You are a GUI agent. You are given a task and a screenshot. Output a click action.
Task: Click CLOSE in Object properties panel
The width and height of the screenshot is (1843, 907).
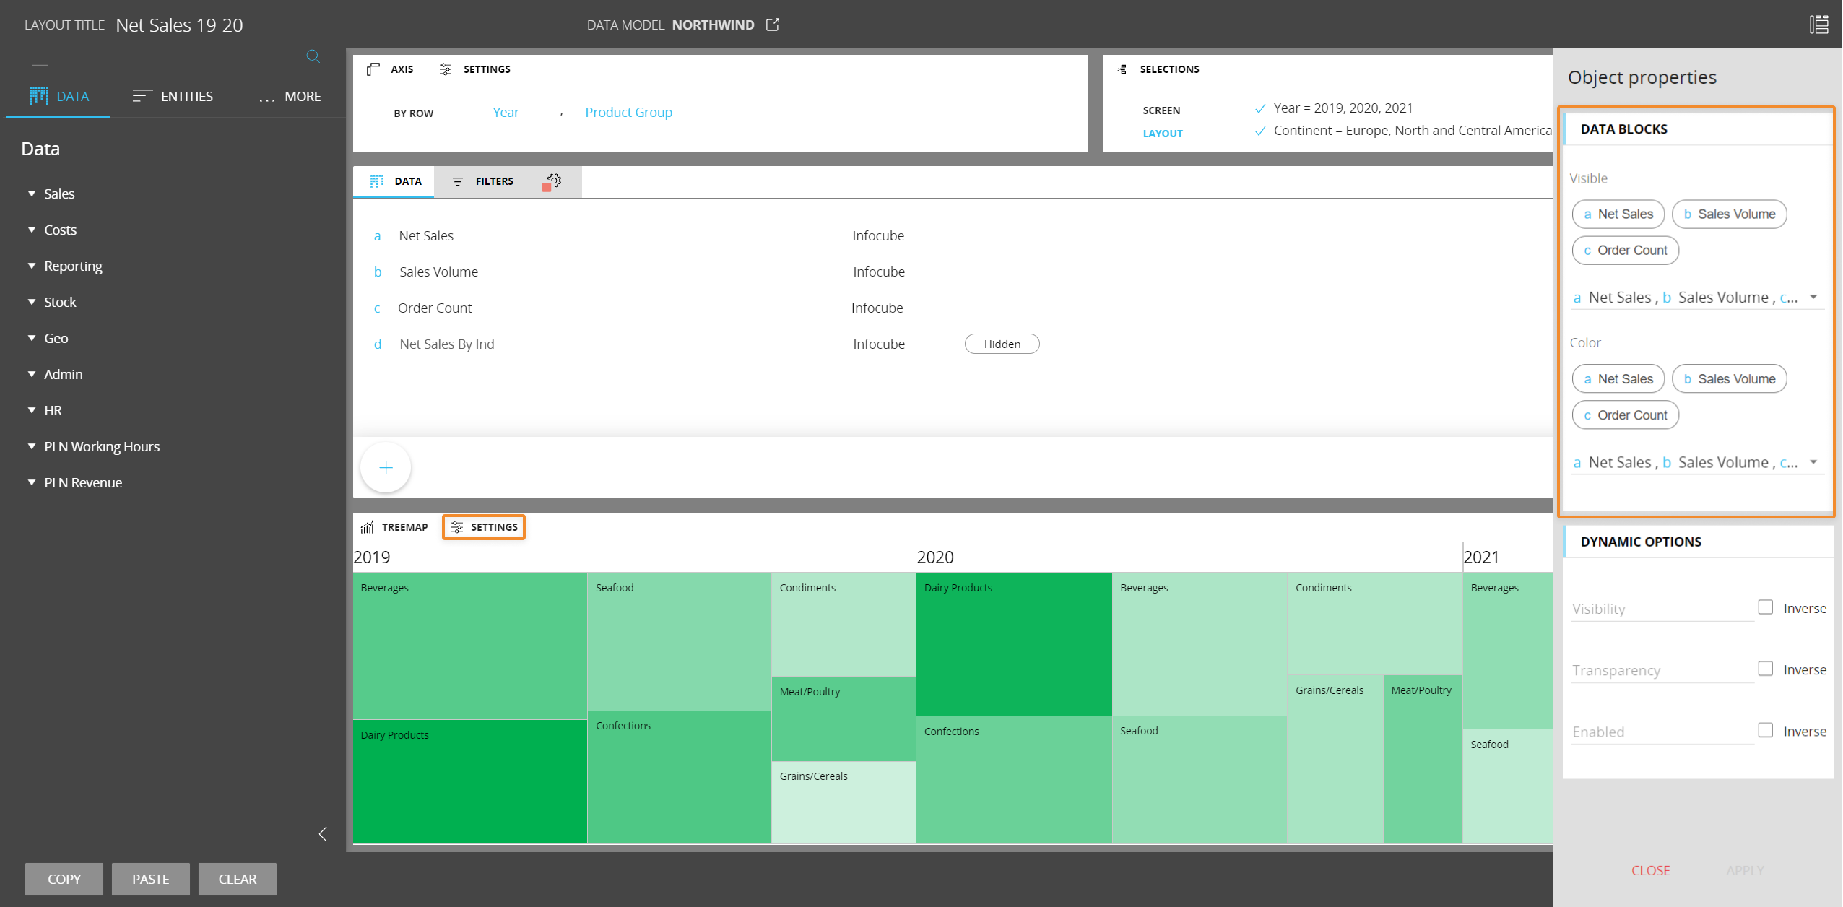(1650, 870)
